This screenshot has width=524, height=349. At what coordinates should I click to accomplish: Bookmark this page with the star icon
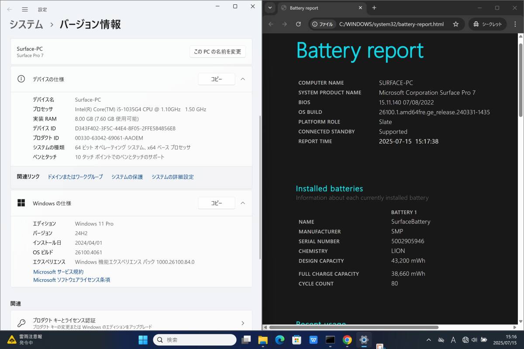(x=456, y=24)
